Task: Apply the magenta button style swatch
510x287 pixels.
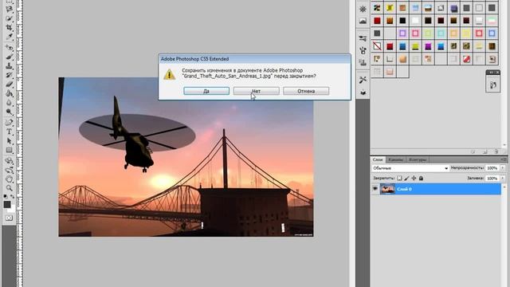Action: click(428, 46)
